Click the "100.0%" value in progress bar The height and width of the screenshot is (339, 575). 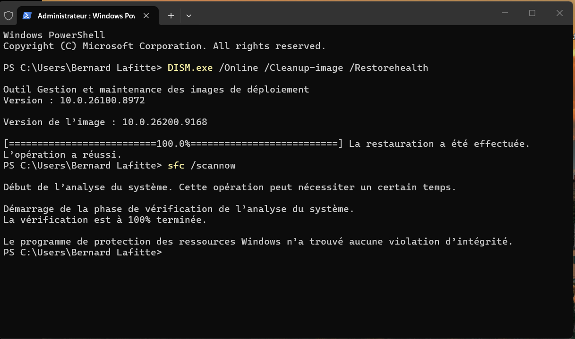click(x=173, y=144)
